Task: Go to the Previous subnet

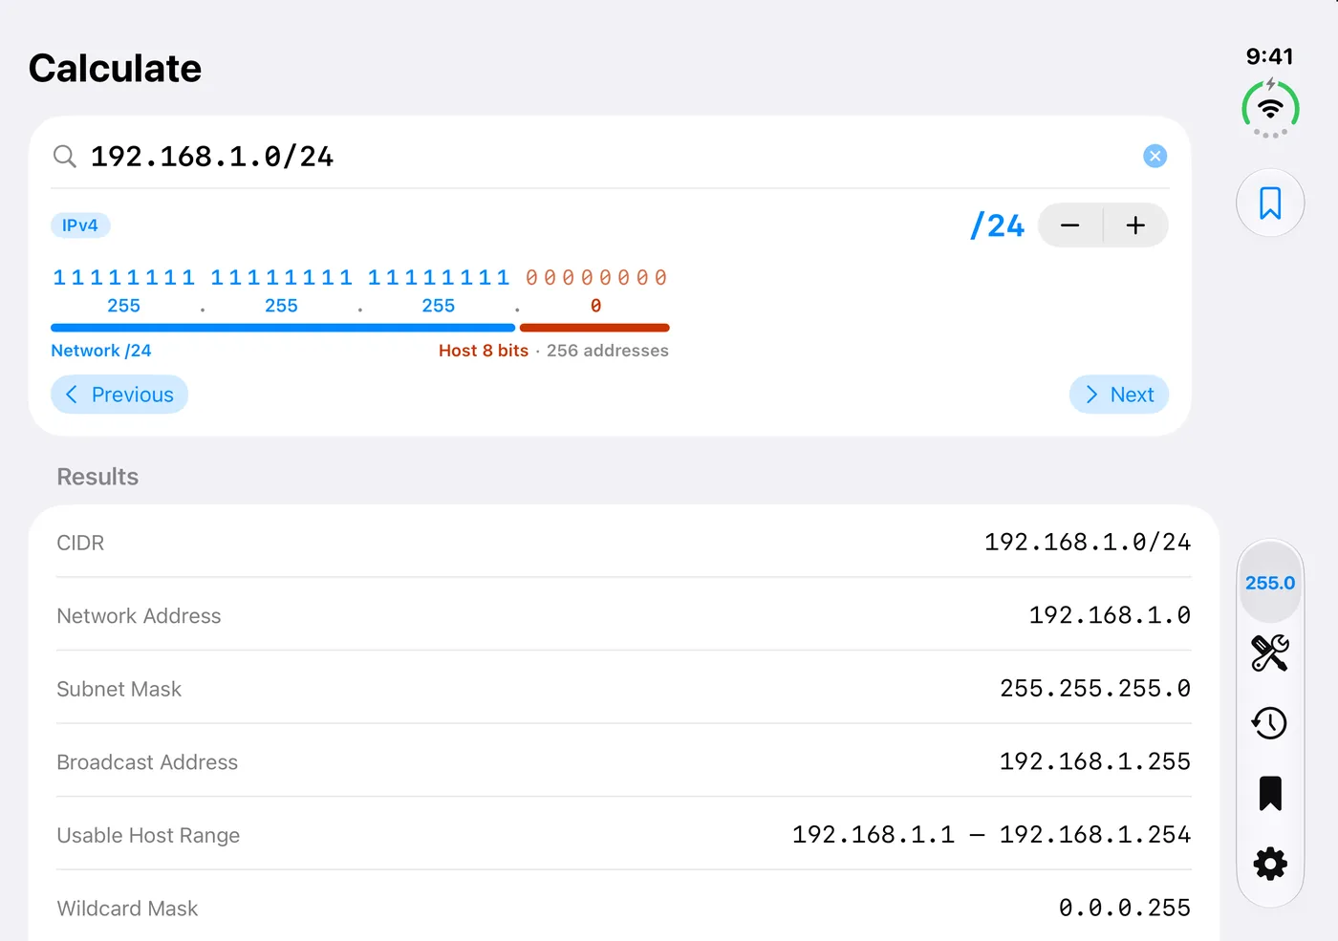Action: [x=119, y=395]
